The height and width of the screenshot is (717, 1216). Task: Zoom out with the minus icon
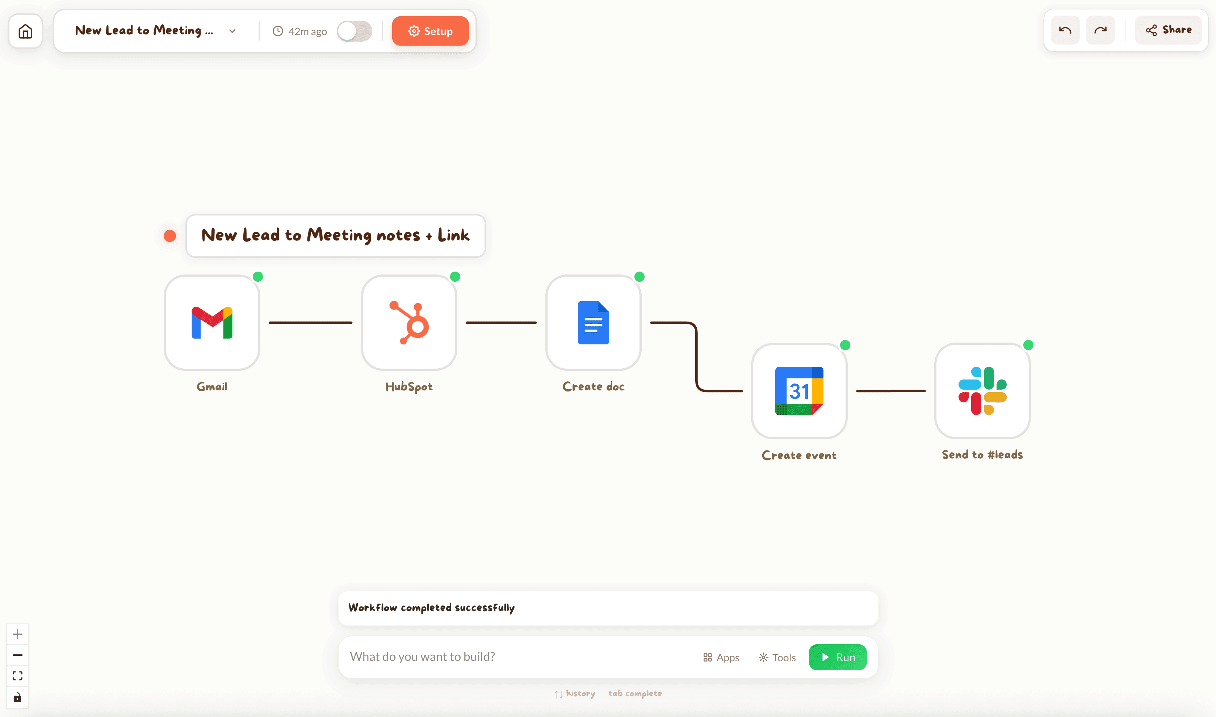point(17,655)
